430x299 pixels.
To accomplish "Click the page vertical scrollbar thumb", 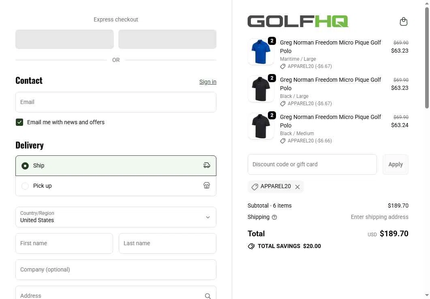I will pos(427,57).
